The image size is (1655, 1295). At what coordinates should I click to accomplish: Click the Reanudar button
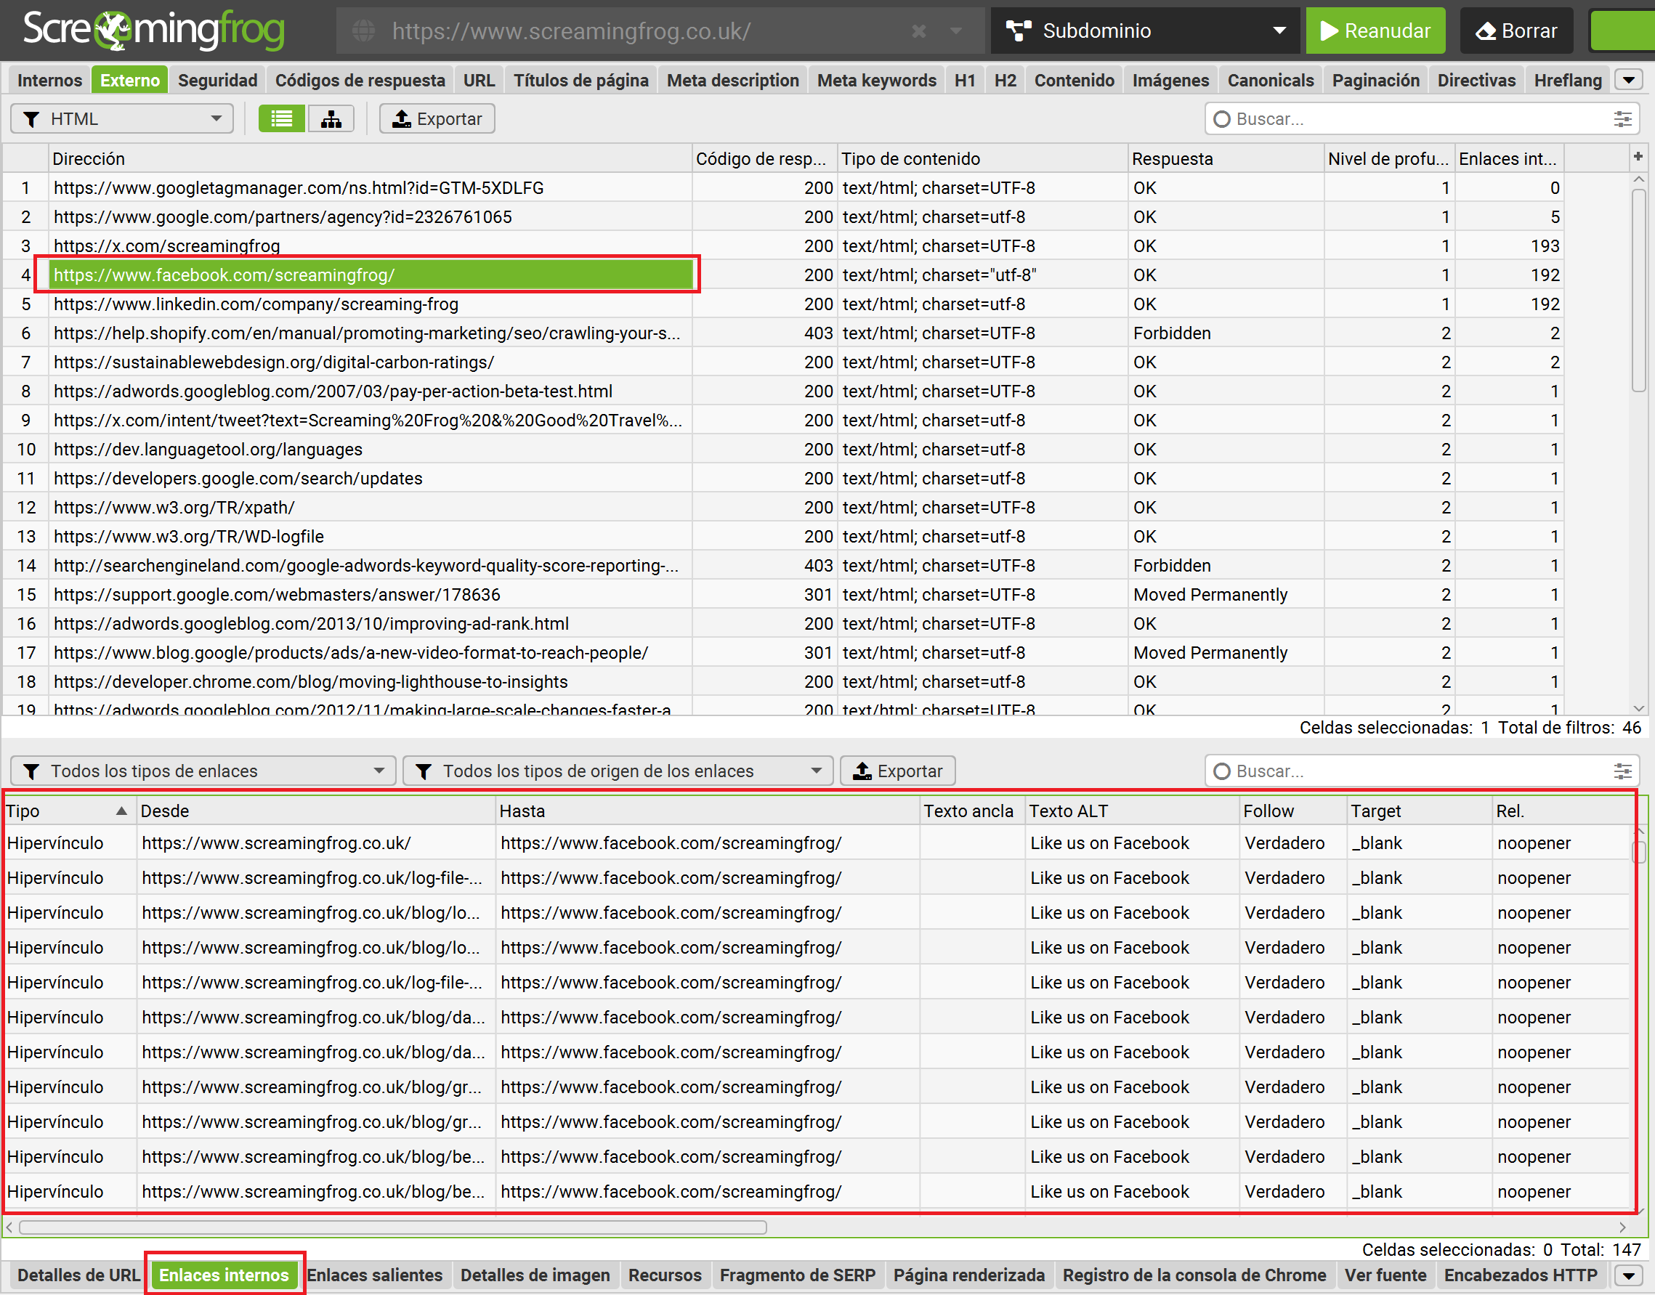[1375, 31]
